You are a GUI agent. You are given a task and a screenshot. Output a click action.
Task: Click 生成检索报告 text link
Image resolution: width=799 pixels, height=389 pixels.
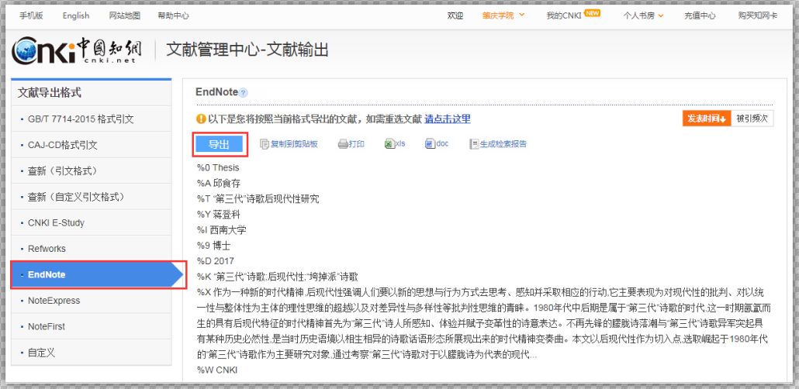[x=503, y=144]
